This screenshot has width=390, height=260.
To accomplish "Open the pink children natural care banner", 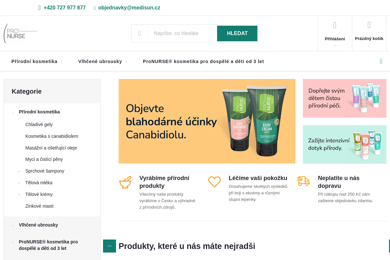I will pos(344,98).
